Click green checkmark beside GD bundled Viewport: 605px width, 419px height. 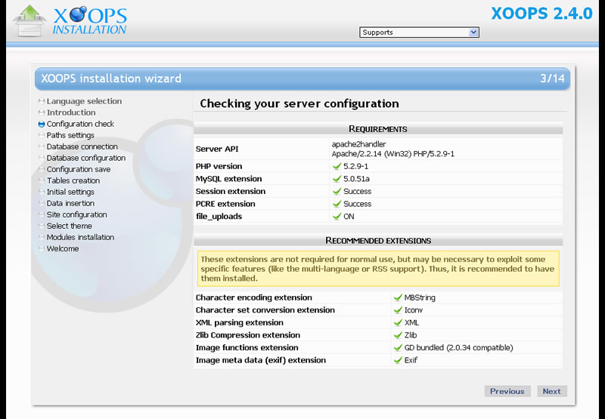(398, 347)
